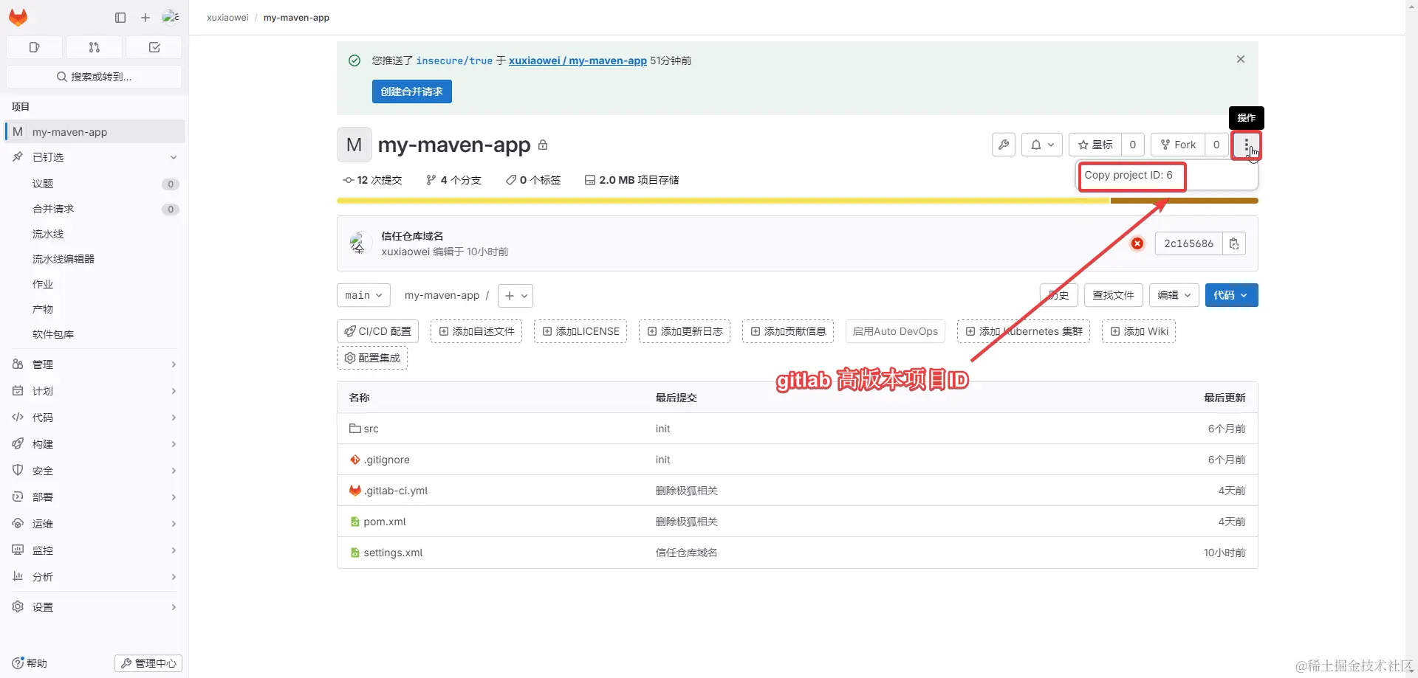Image resolution: width=1418 pixels, height=678 pixels.
Task: Open the blue 代码 dropdown
Action: [x=1231, y=295]
